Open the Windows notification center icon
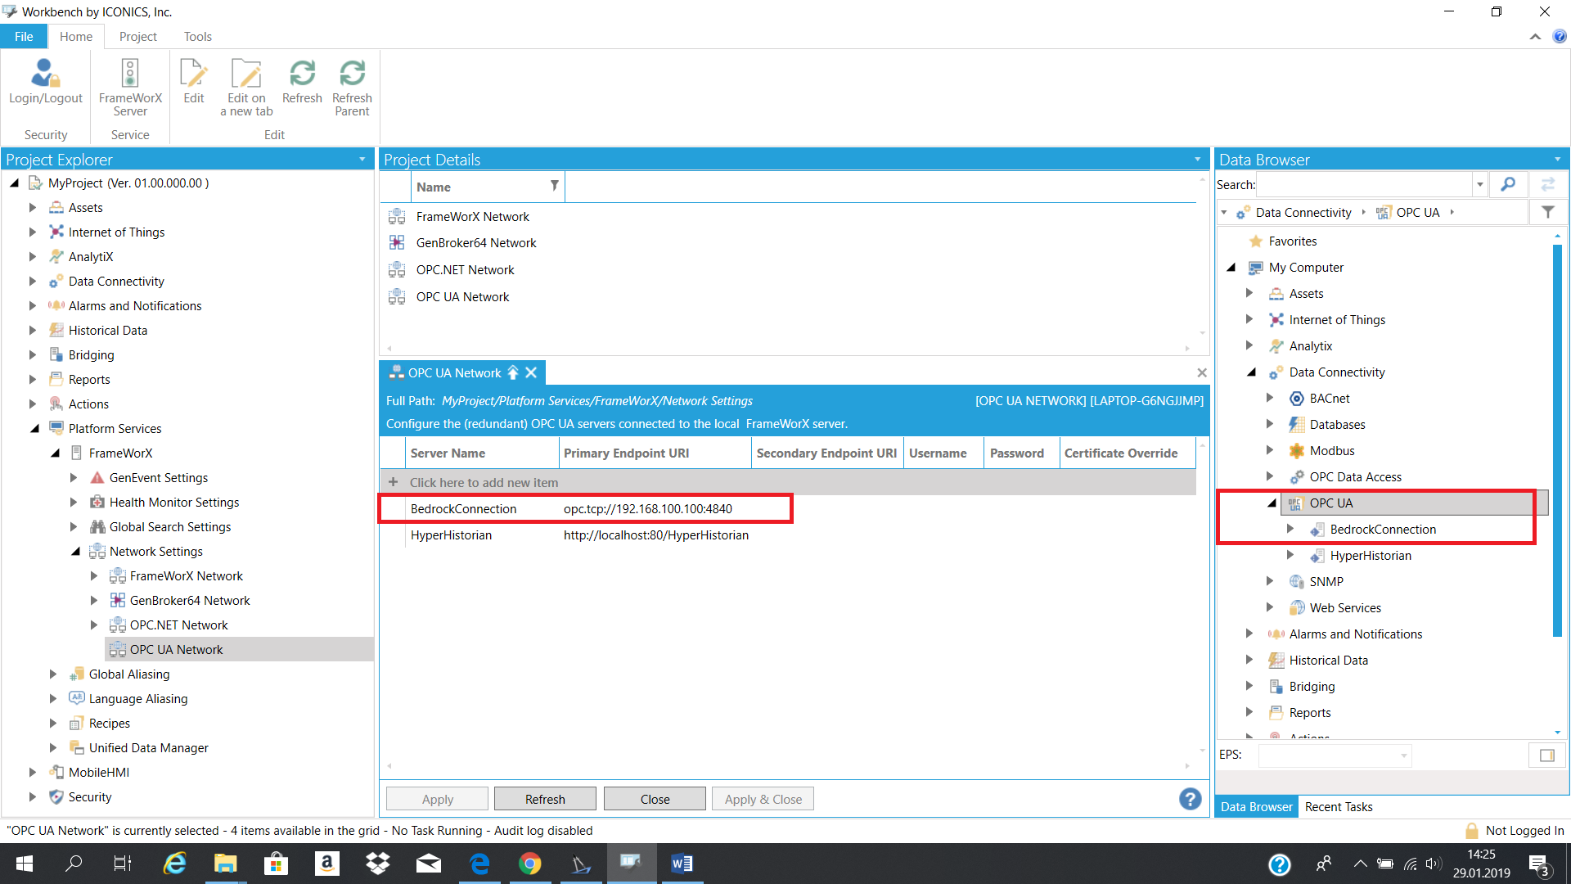The width and height of the screenshot is (1571, 884). pos(1538,864)
